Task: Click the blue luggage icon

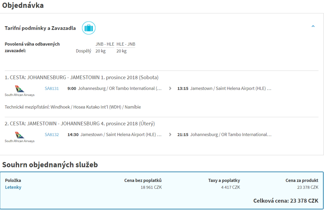Action: [89, 28]
